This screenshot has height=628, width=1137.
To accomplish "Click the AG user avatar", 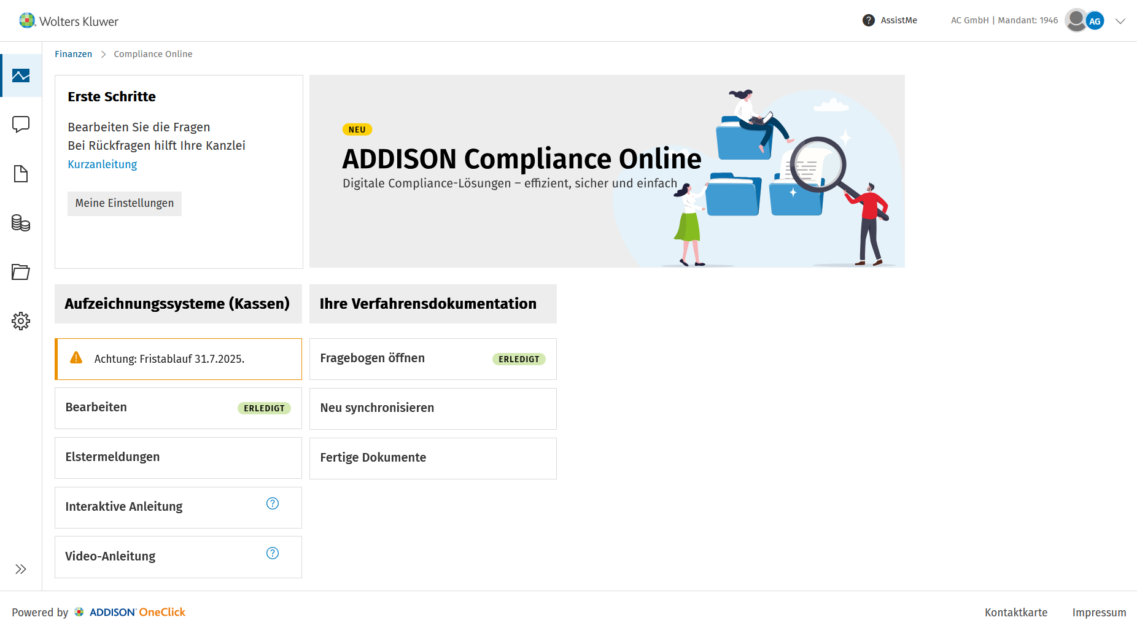I will [x=1095, y=21].
